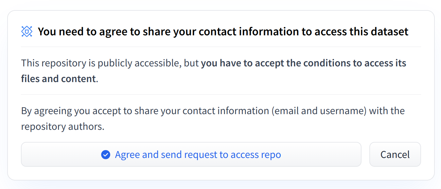Click the divider line under the heading
The image size is (441, 189).
pyautogui.click(x=221, y=47)
